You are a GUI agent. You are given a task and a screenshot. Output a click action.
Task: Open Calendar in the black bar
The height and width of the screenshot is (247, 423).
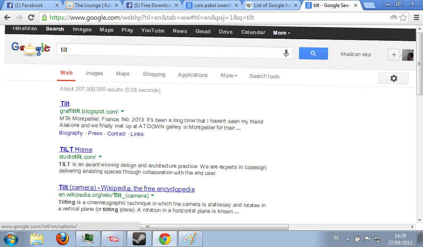pyautogui.click(x=253, y=32)
